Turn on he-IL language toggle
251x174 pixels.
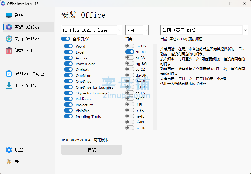coord(130,116)
